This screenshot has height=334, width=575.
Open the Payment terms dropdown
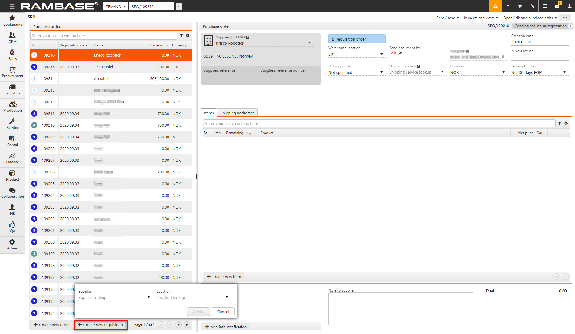[x=564, y=73]
